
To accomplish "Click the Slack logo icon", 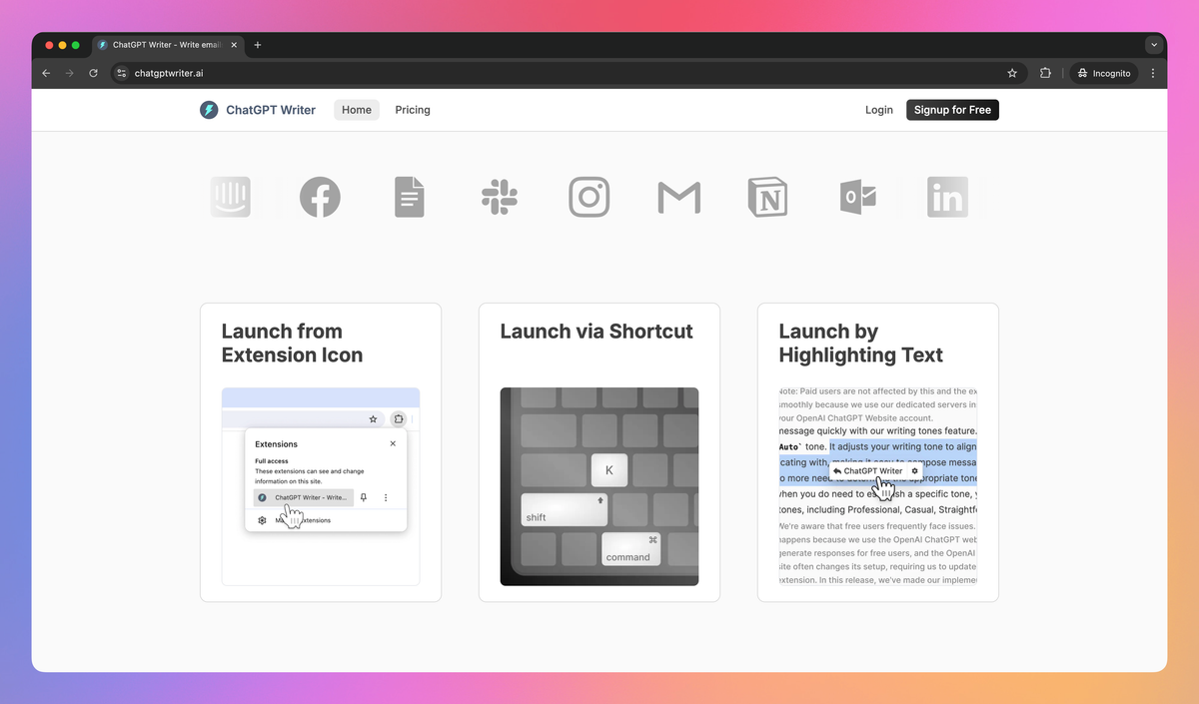I will click(500, 197).
